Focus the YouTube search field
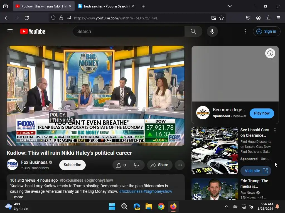This screenshot has height=213, width=285. (129, 31)
